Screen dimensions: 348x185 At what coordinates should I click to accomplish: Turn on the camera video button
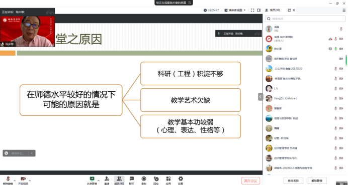point(23,180)
